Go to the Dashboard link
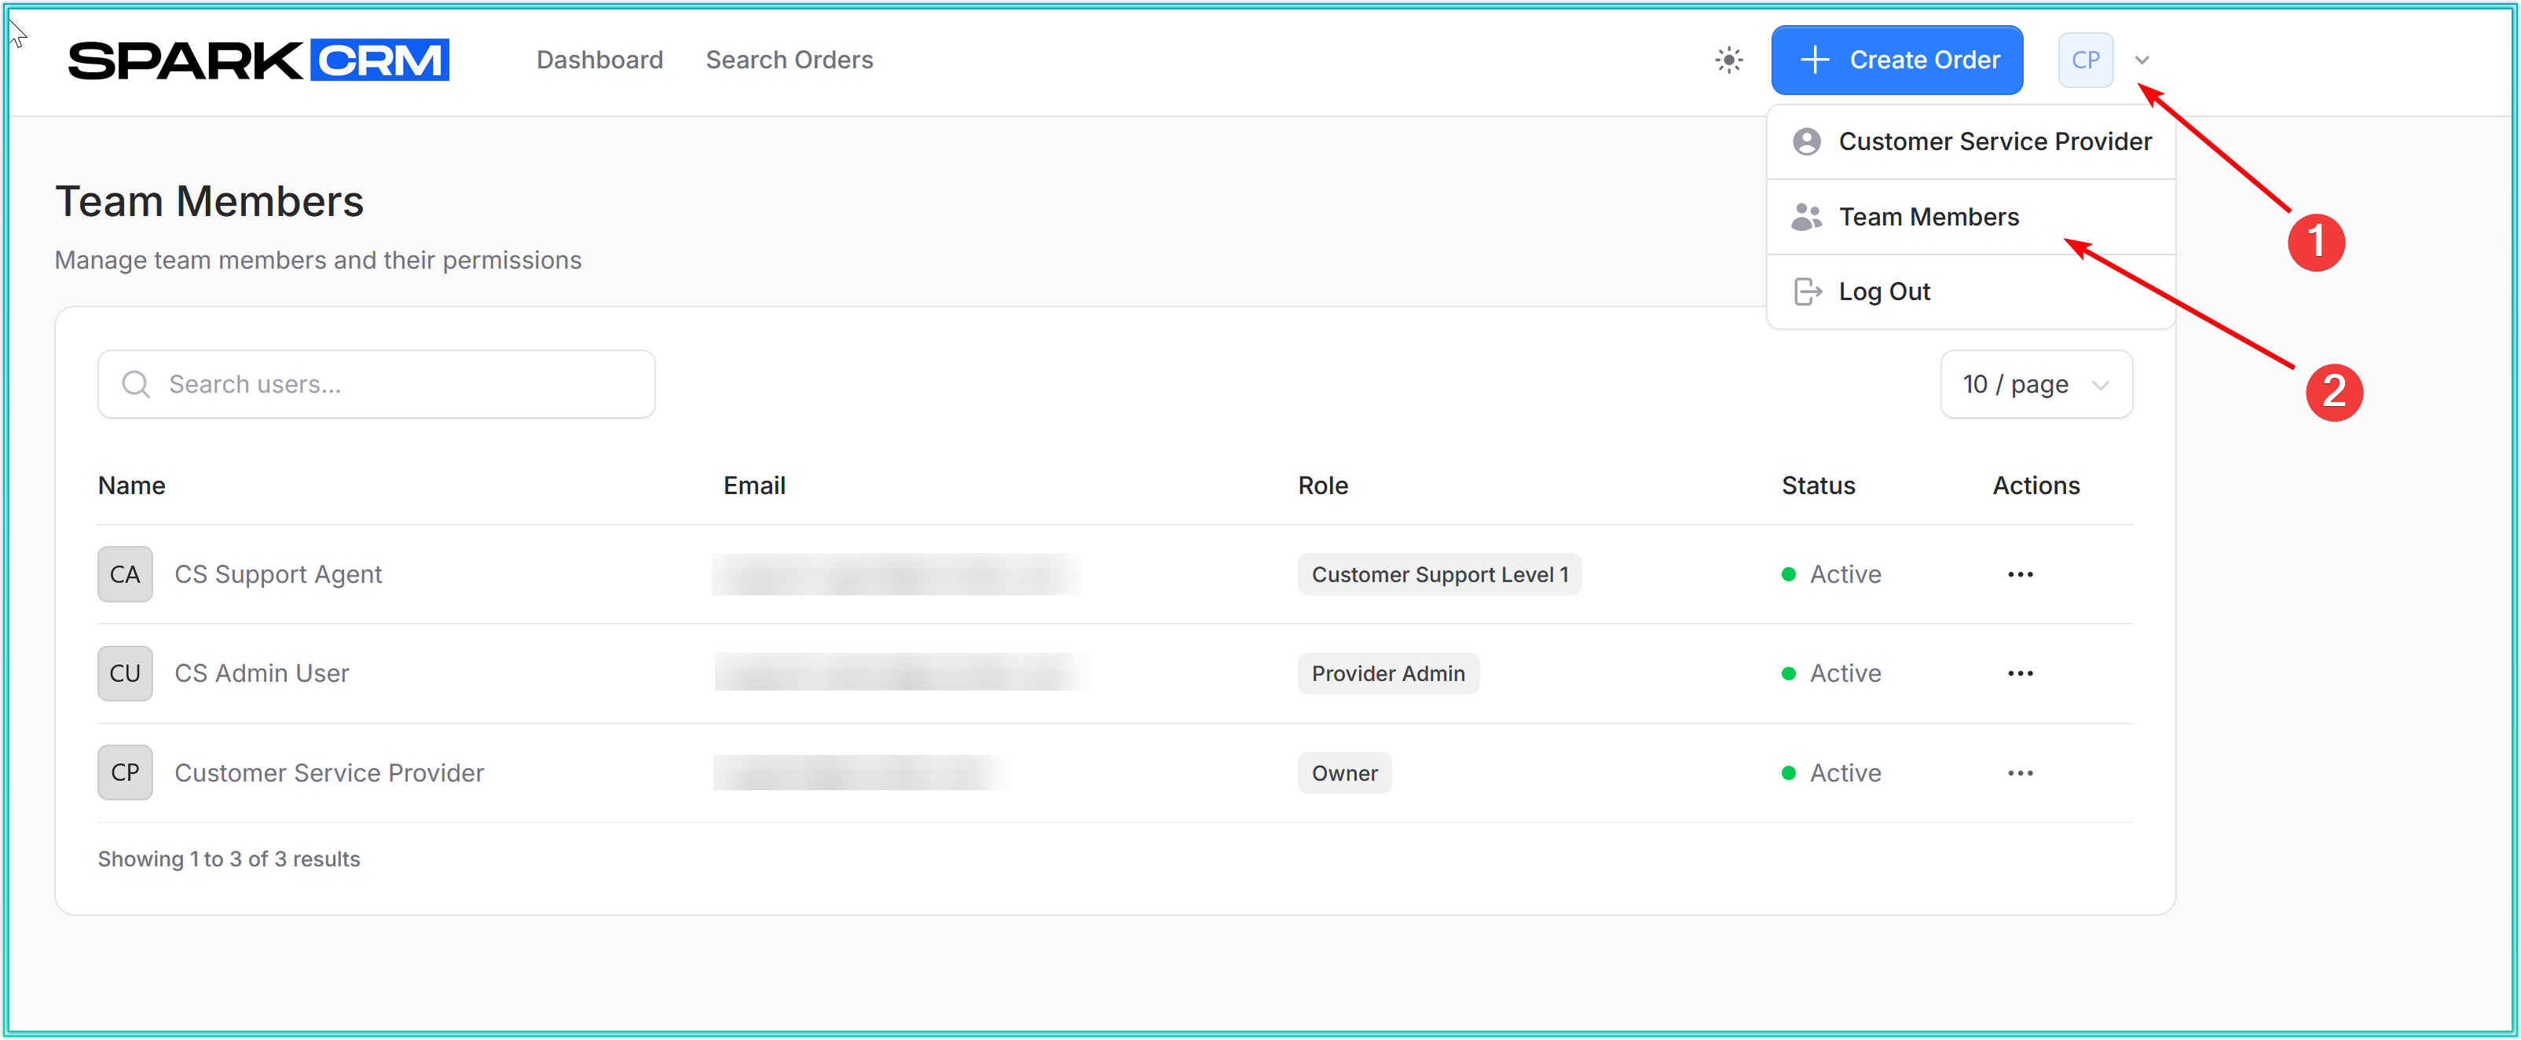 [599, 60]
